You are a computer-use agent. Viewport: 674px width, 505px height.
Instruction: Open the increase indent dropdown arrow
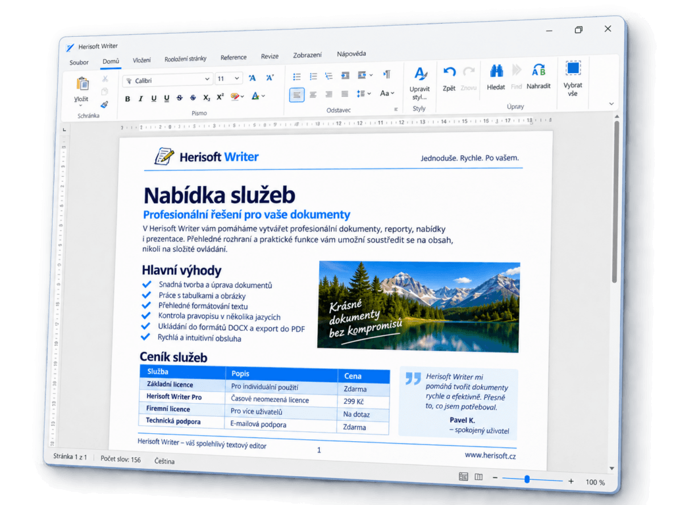coord(371,75)
